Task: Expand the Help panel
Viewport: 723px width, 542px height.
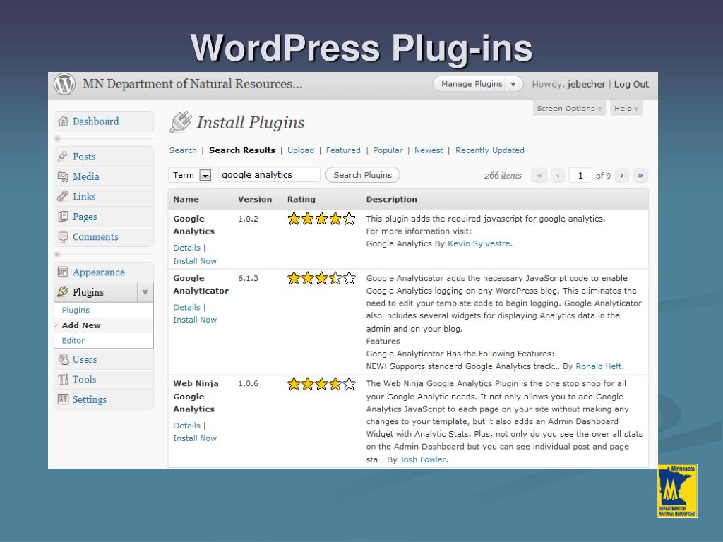Action: pyautogui.click(x=626, y=108)
